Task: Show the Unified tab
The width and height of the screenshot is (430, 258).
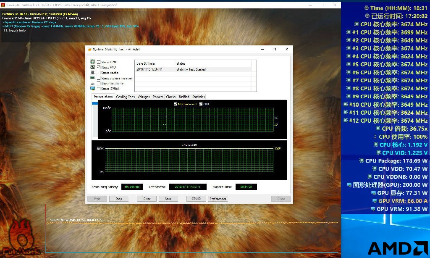Action: click(184, 97)
